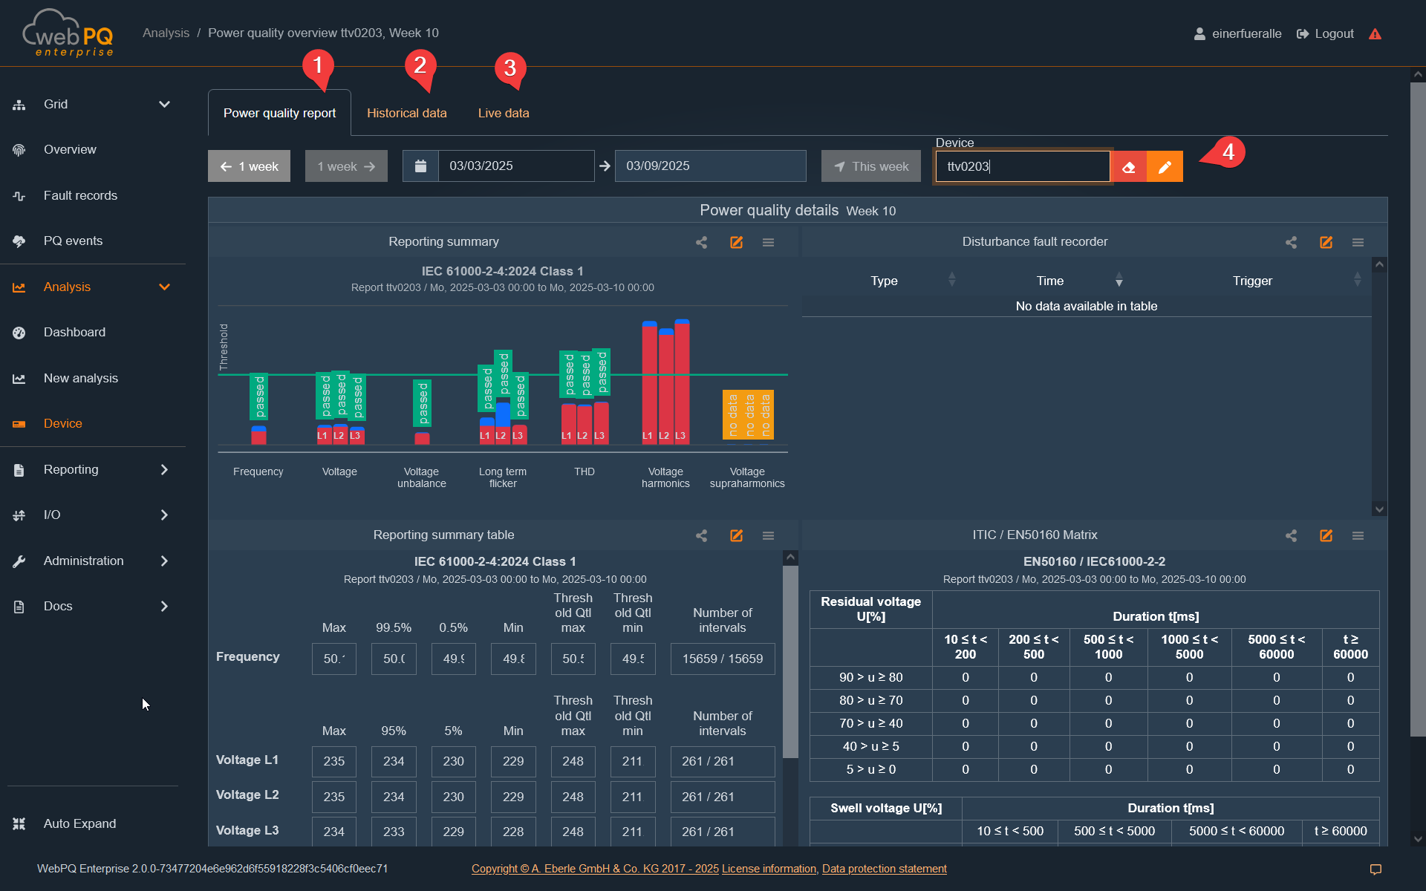Open the feedback chat icon in footer
This screenshot has width=1426, height=891.
[x=1375, y=869]
